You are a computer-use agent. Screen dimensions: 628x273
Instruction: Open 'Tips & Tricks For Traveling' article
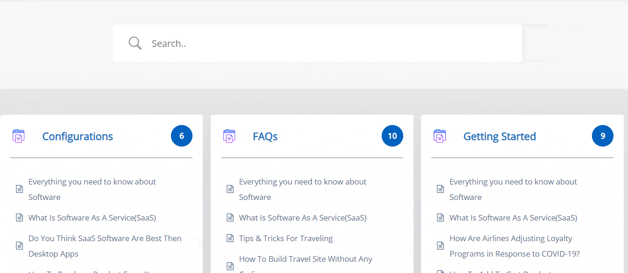[x=286, y=238]
